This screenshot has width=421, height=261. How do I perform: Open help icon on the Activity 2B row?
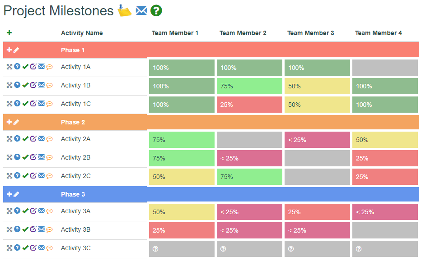(18, 158)
